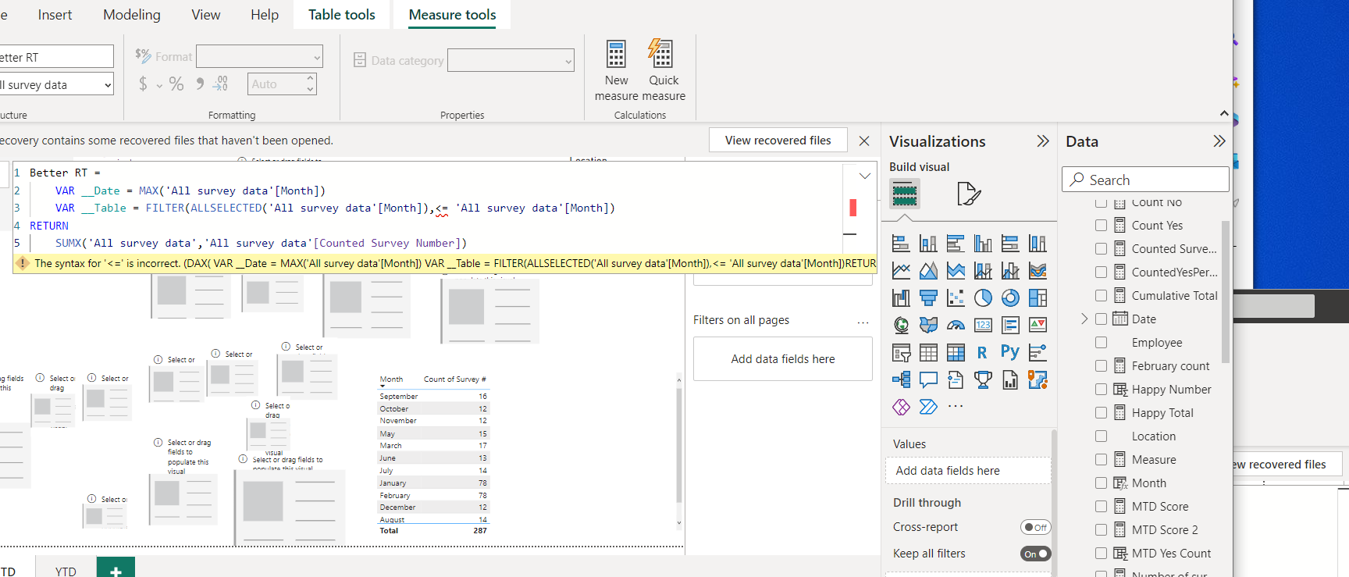Select the pie chart visual
This screenshot has width=1349, height=577.
[983, 297]
